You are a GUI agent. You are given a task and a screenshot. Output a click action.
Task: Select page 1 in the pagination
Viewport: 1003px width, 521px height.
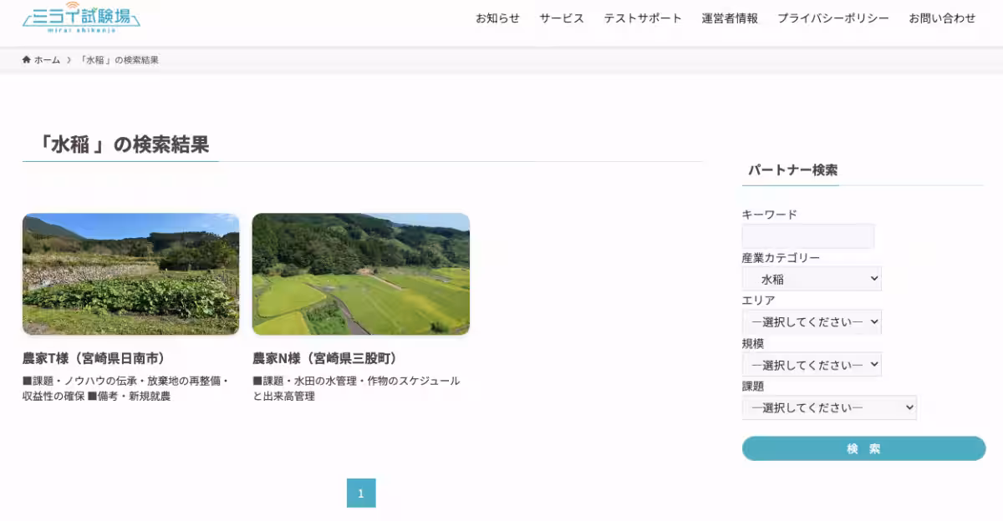(360, 493)
